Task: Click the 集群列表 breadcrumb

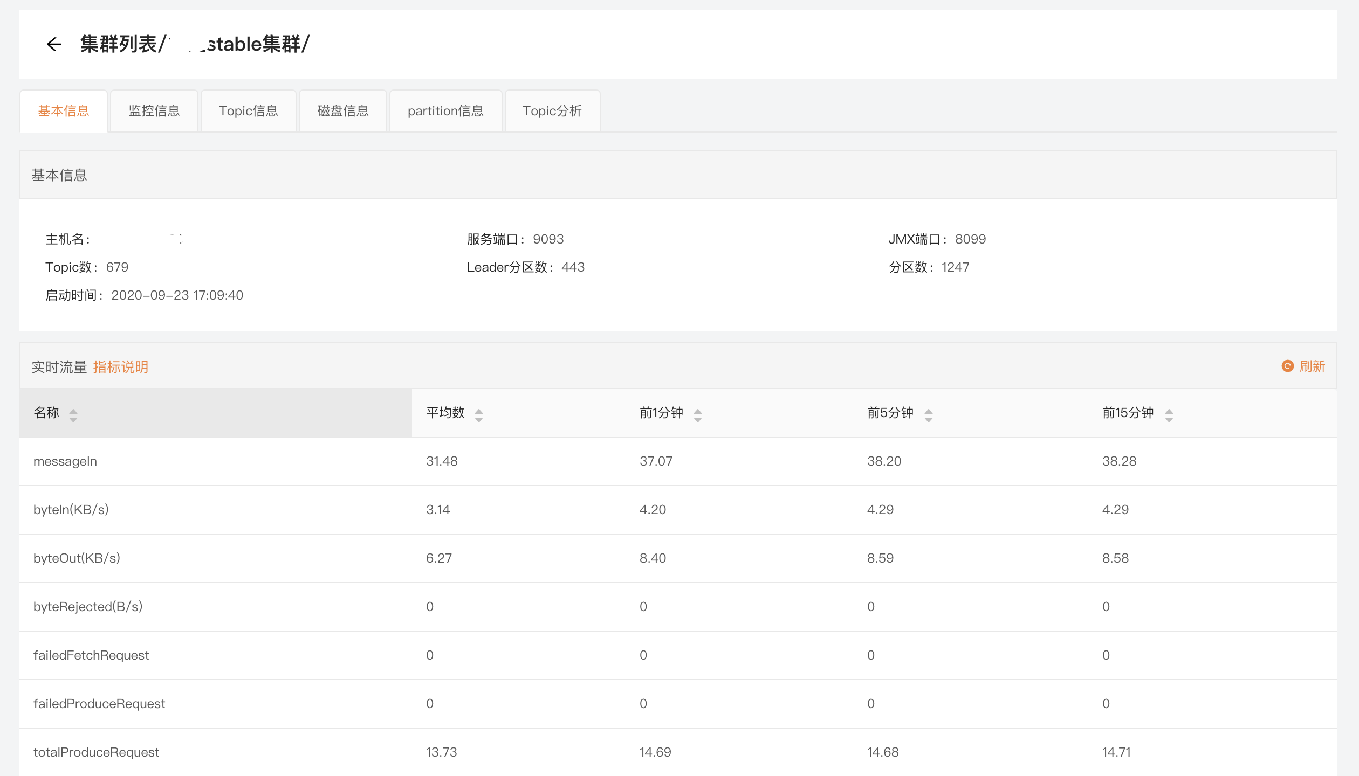Action: (x=119, y=44)
